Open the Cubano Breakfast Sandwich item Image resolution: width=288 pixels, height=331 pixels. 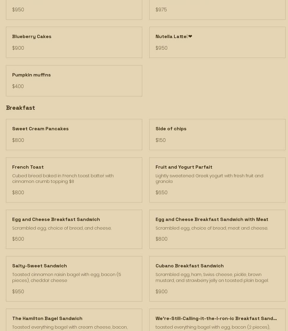point(190,266)
